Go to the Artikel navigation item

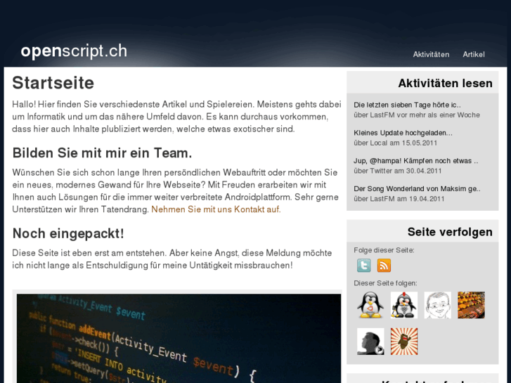point(474,54)
